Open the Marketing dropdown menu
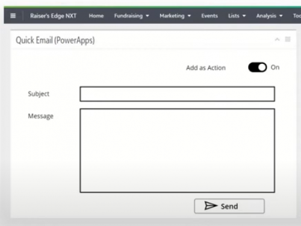The image size is (301, 226). pos(175,16)
